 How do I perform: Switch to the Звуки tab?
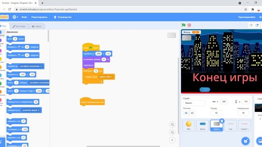click(x=36, y=26)
